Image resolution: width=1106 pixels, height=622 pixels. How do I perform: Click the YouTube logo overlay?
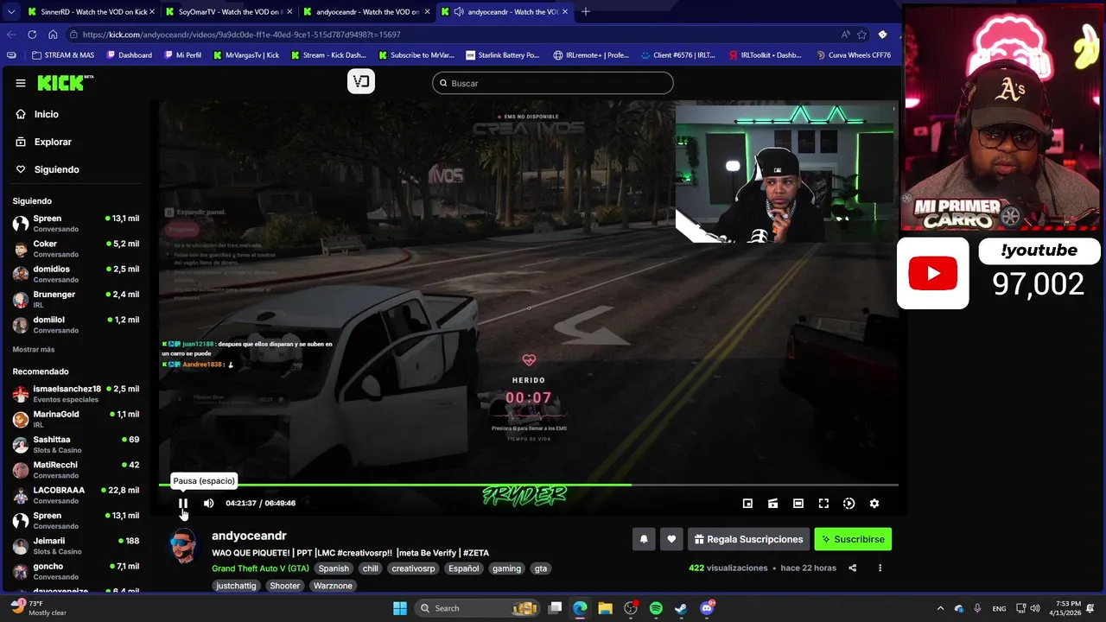[933, 273]
